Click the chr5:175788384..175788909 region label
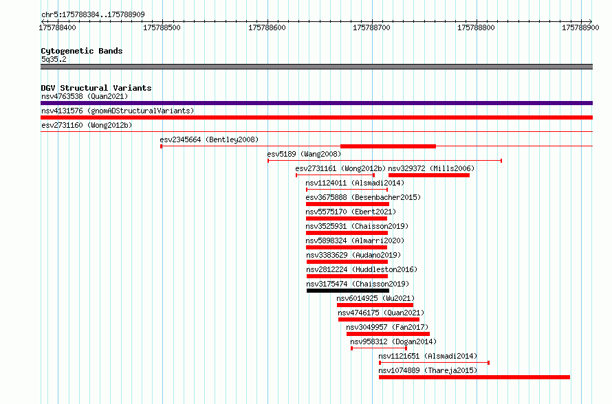 93,14
